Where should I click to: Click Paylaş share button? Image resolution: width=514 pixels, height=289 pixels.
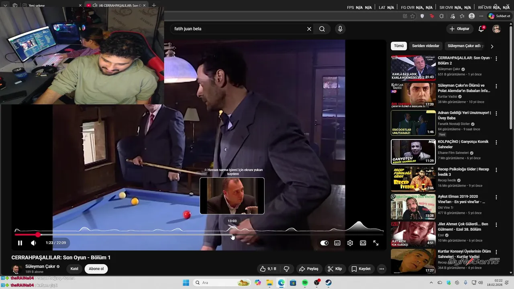click(309, 269)
